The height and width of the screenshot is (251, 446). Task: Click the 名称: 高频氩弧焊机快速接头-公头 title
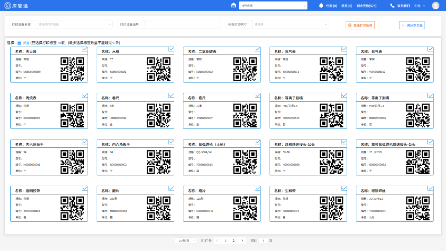(388, 144)
